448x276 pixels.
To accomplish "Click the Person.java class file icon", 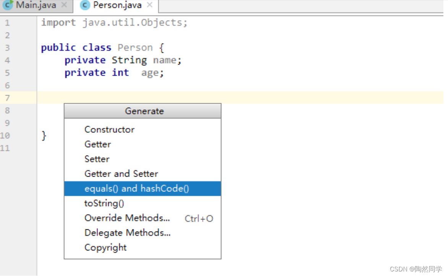I will click(x=85, y=5).
